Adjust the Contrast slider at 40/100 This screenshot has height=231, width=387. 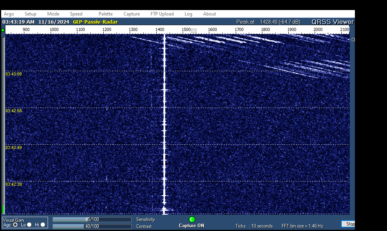tap(92, 226)
